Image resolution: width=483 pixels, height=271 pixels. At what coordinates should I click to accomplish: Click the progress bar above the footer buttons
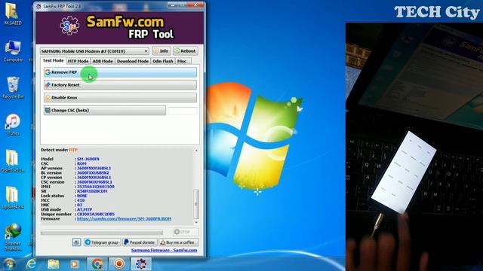coord(102,233)
